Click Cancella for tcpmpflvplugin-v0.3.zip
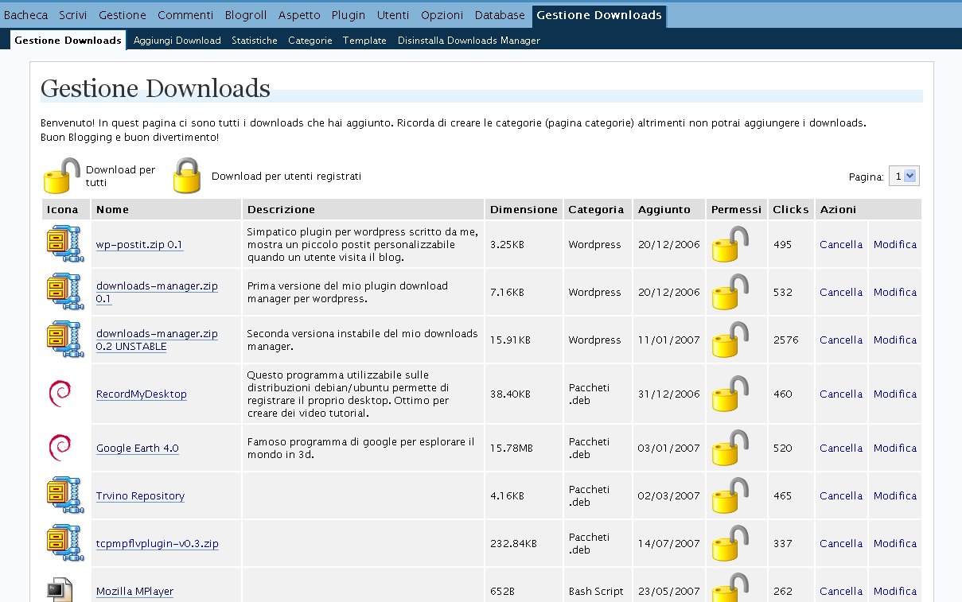Image resolution: width=962 pixels, height=602 pixels. point(841,544)
